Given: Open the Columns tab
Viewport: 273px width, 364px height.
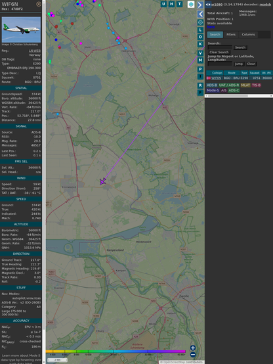Looking at the screenshot, I should (x=249, y=35).
